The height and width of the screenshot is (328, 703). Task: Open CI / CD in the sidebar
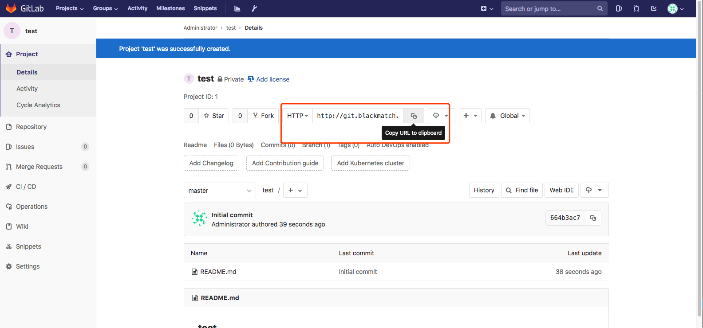26,187
